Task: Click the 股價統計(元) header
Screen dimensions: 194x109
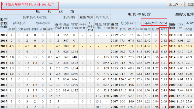Action: [x=131, y=23]
